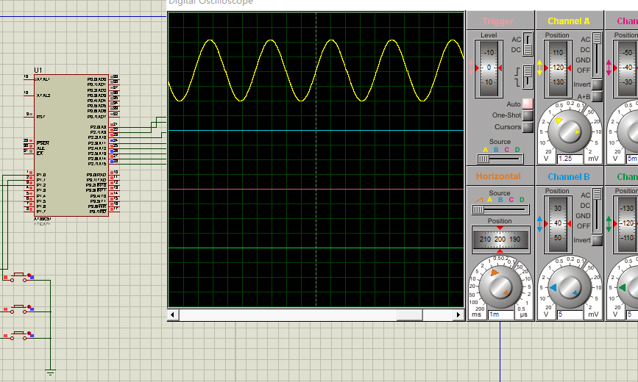This screenshot has width=638, height=382.
Task: Click the Trigger Source slider handle
Action: click(x=483, y=159)
